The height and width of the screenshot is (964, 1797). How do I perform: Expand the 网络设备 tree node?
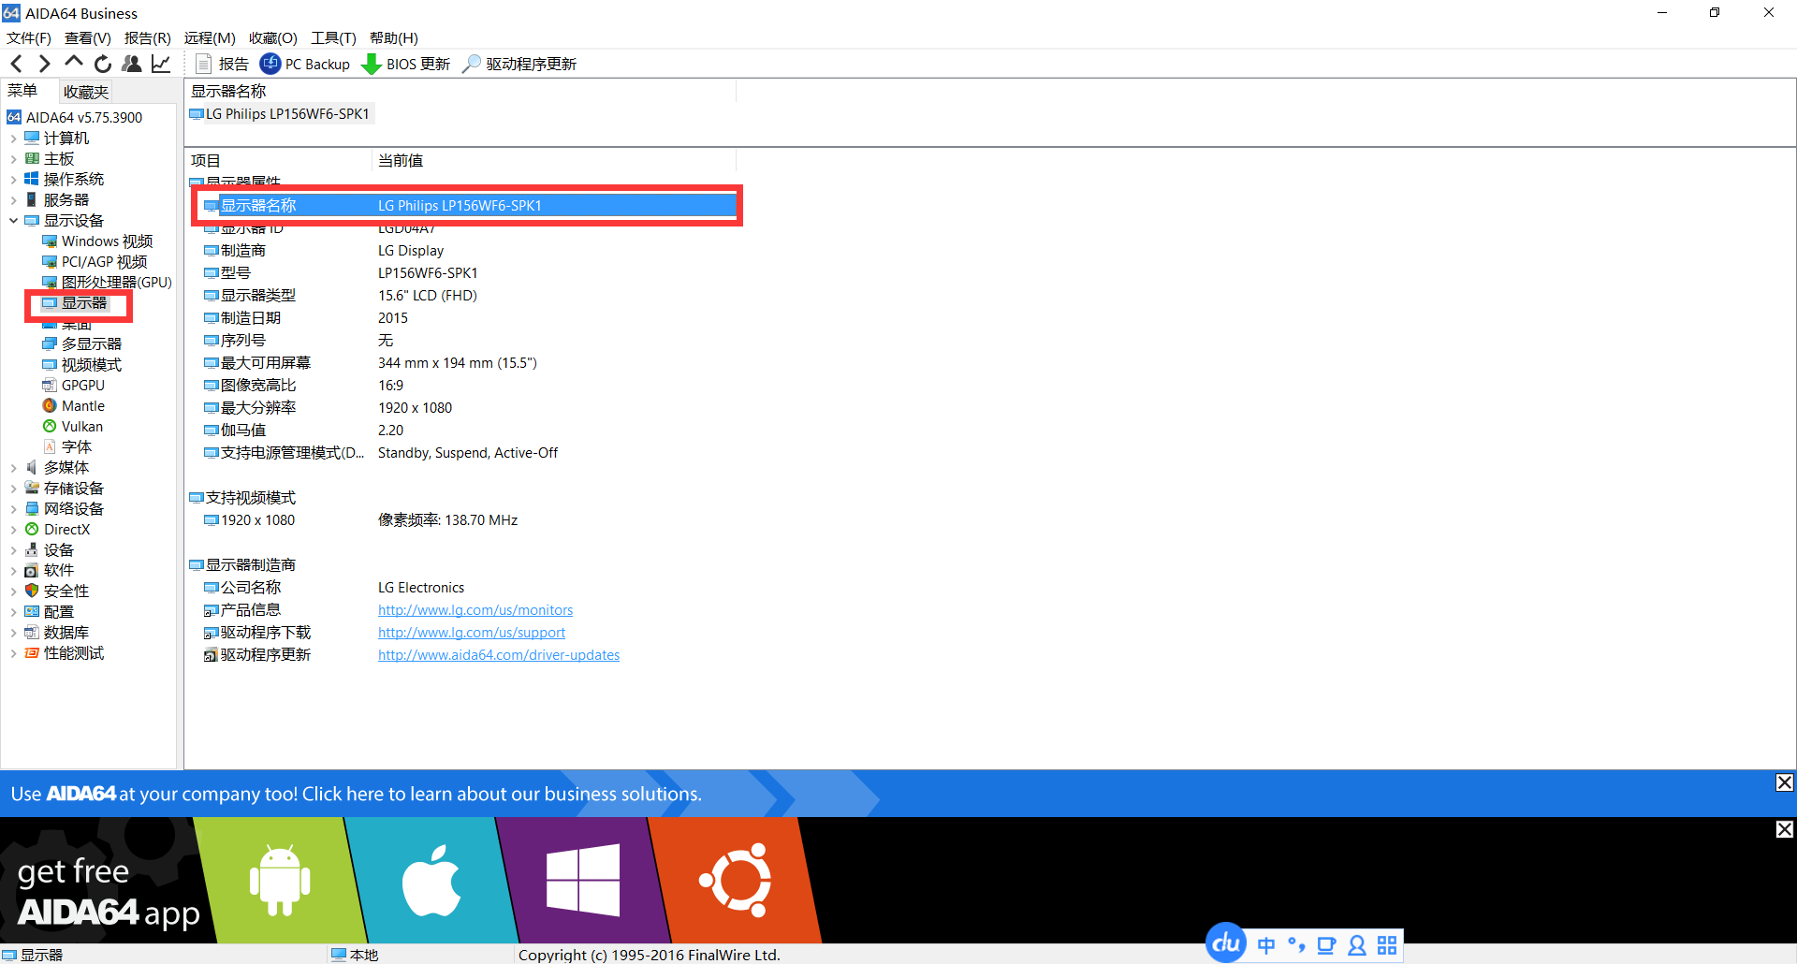pos(13,509)
